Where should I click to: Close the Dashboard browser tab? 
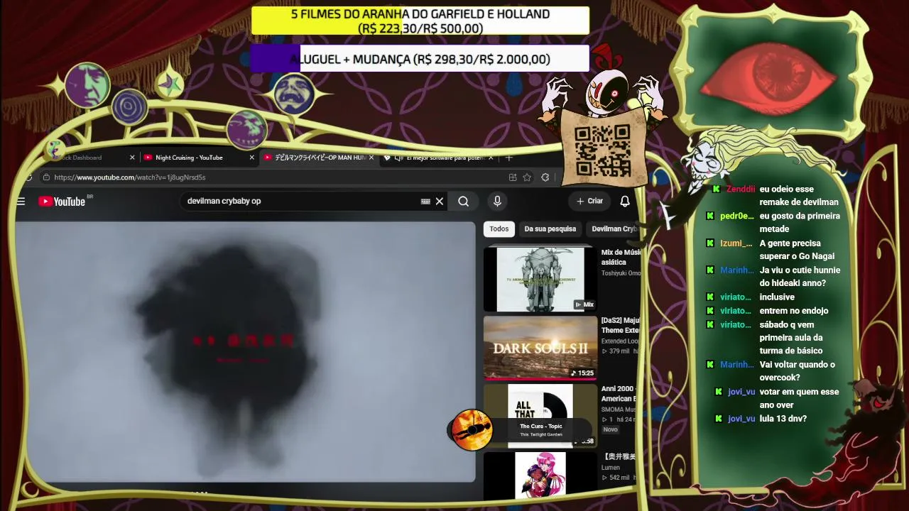(132, 158)
